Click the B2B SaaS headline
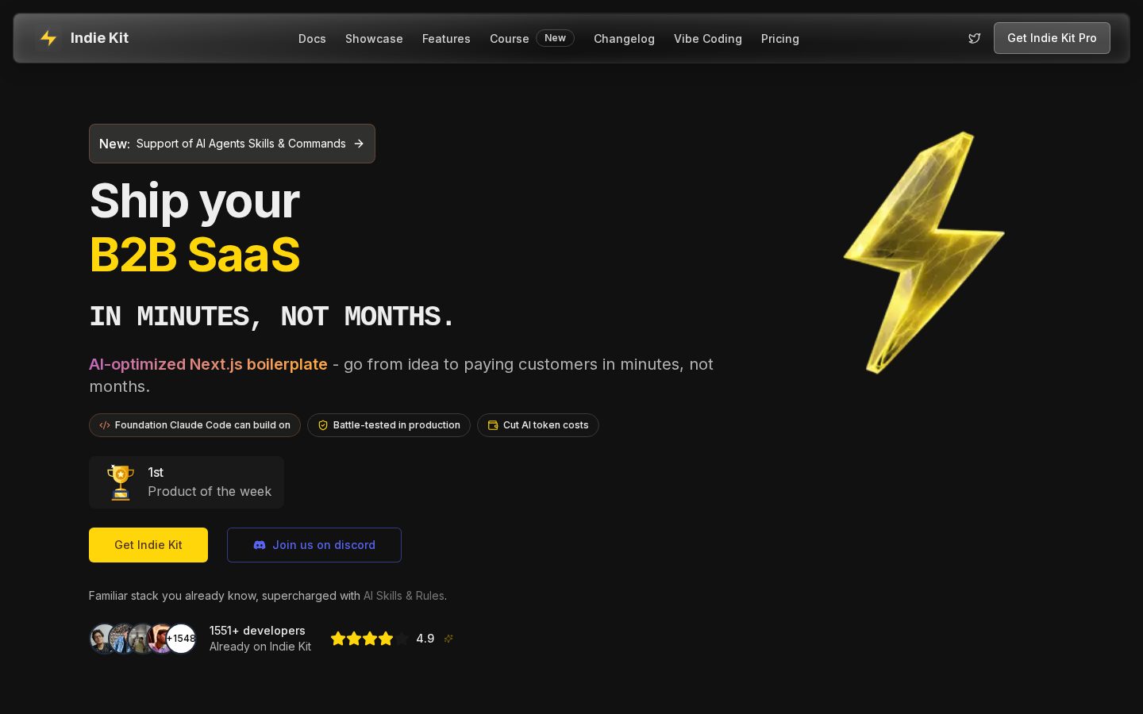 (195, 255)
